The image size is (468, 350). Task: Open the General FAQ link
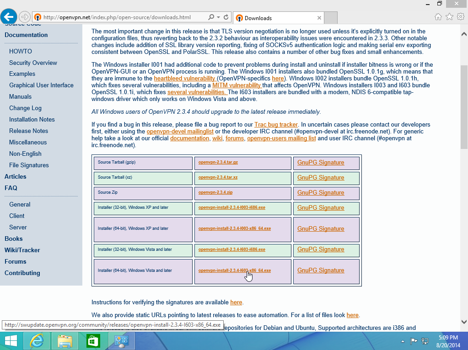click(x=20, y=205)
